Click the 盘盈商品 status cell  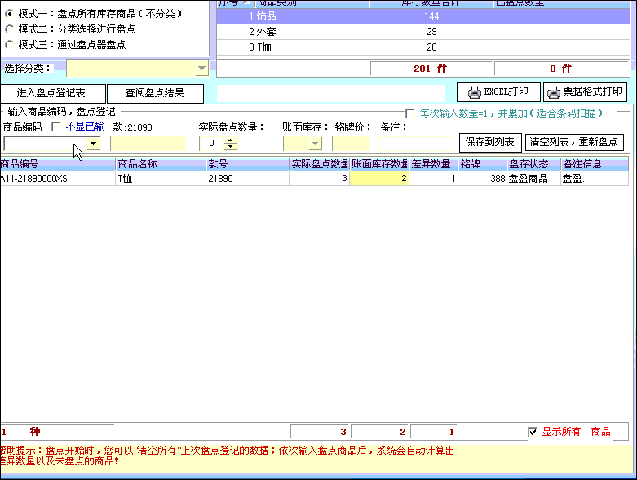point(533,179)
